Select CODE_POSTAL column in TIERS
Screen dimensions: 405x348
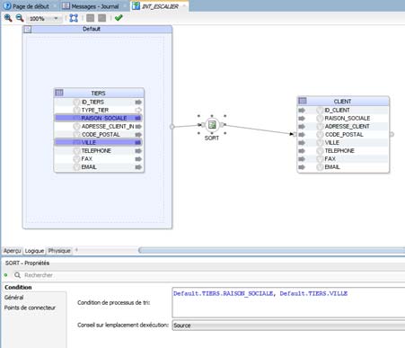(x=99, y=135)
